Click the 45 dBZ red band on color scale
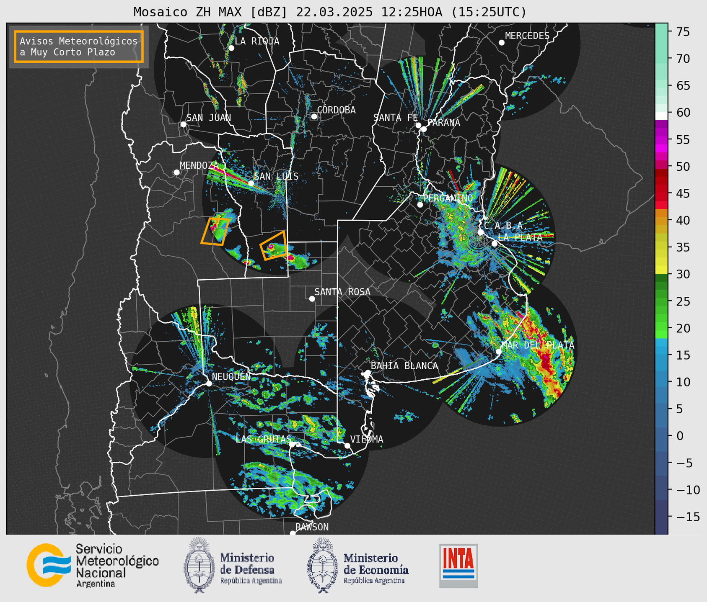 tap(661, 193)
